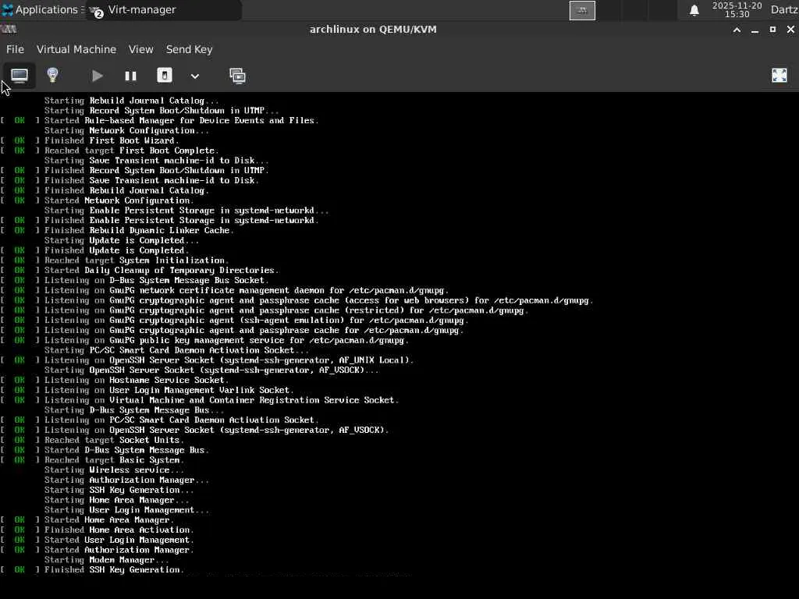Shade the window with up-arrow button
The height and width of the screenshot is (599, 799).
pyautogui.click(x=737, y=30)
